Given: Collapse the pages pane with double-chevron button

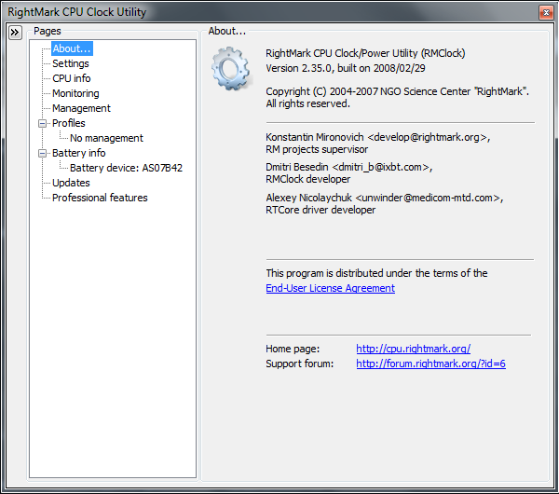Looking at the screenshot, I should coord(15,33).
